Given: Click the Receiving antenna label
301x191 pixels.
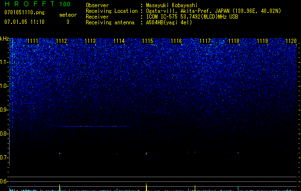Looking at the screenshot, I should pos(110,22).
